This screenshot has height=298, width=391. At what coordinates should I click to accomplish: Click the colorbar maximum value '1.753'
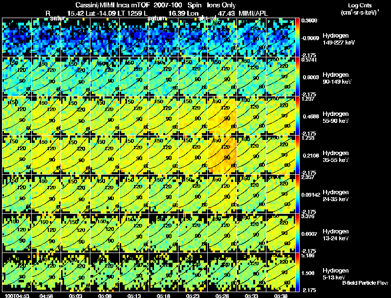(308, 138)
